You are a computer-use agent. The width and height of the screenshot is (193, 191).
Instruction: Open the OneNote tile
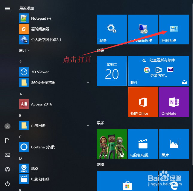pos(174,102)
